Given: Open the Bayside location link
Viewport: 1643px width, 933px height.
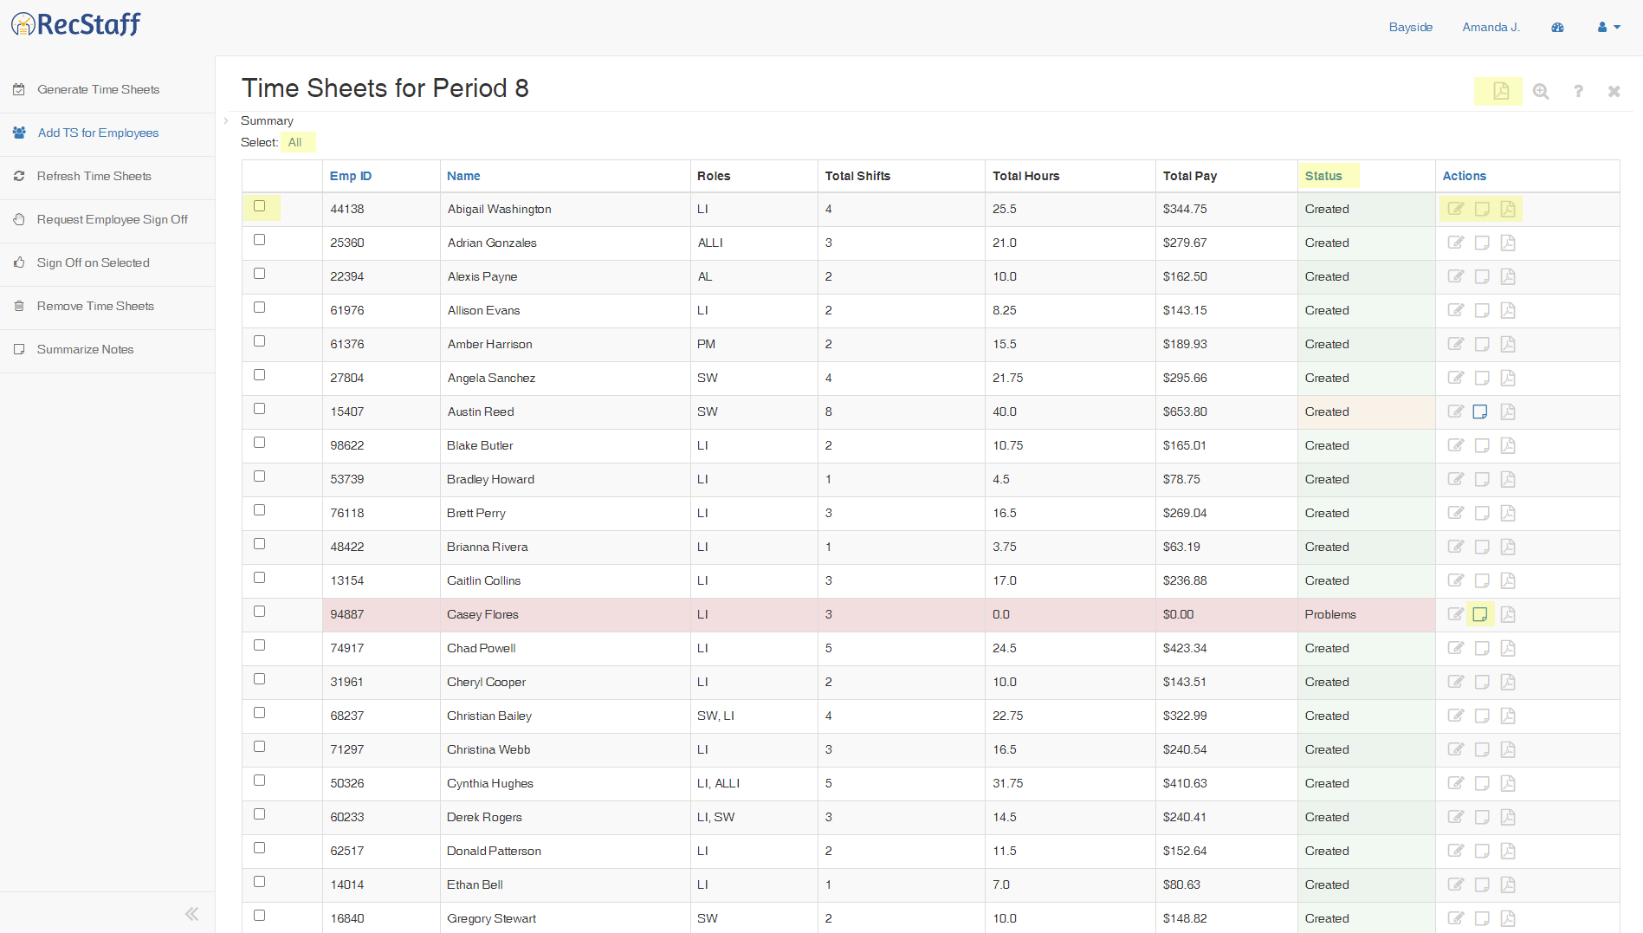Looking at the screenshot, I should (1410, 27).
